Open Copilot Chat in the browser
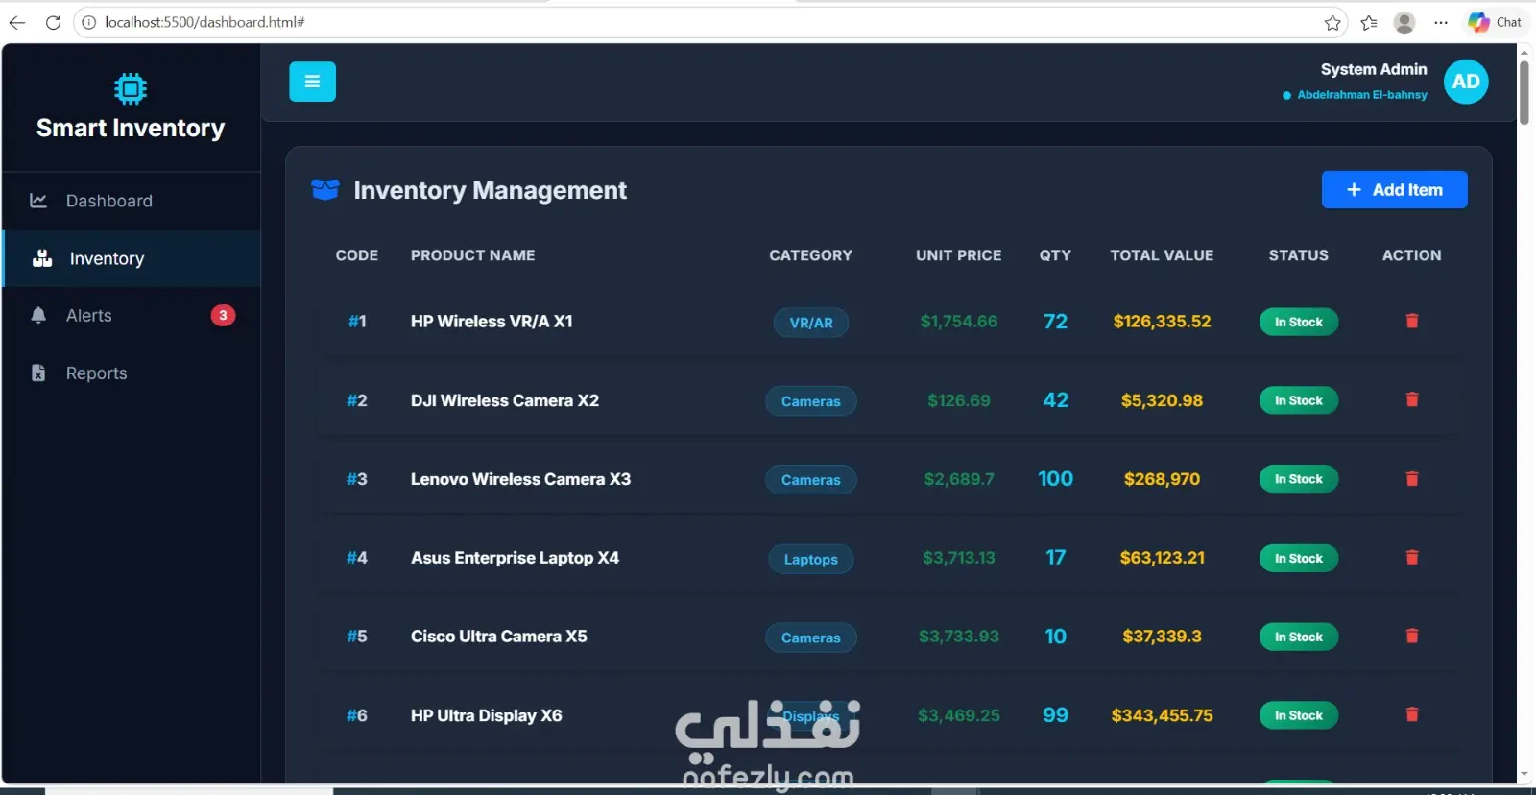The height and width of the screenshot is (795, 1536). [1495, 22]
